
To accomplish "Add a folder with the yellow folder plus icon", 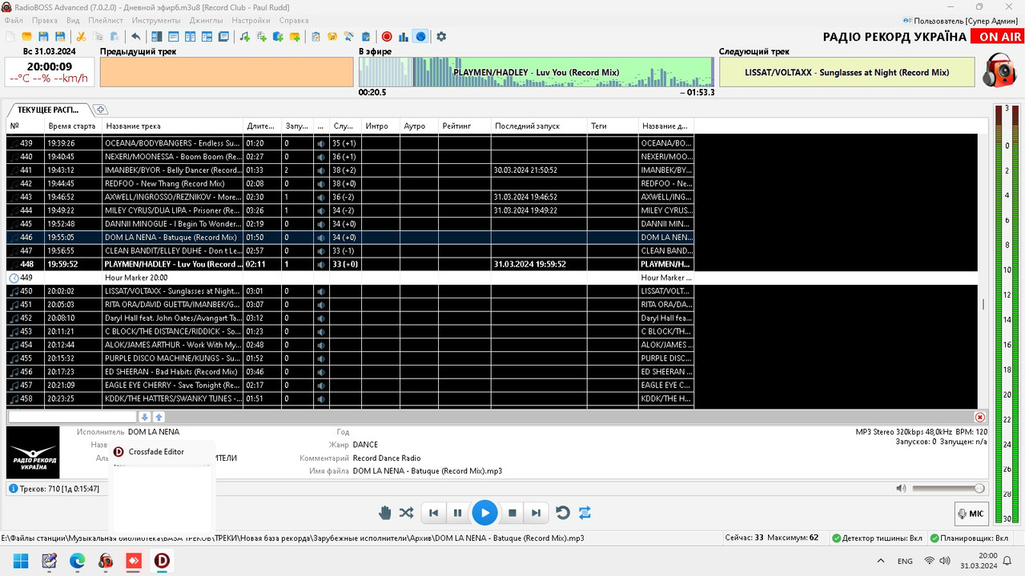I will pyautogui.click(x=295, y=37).
